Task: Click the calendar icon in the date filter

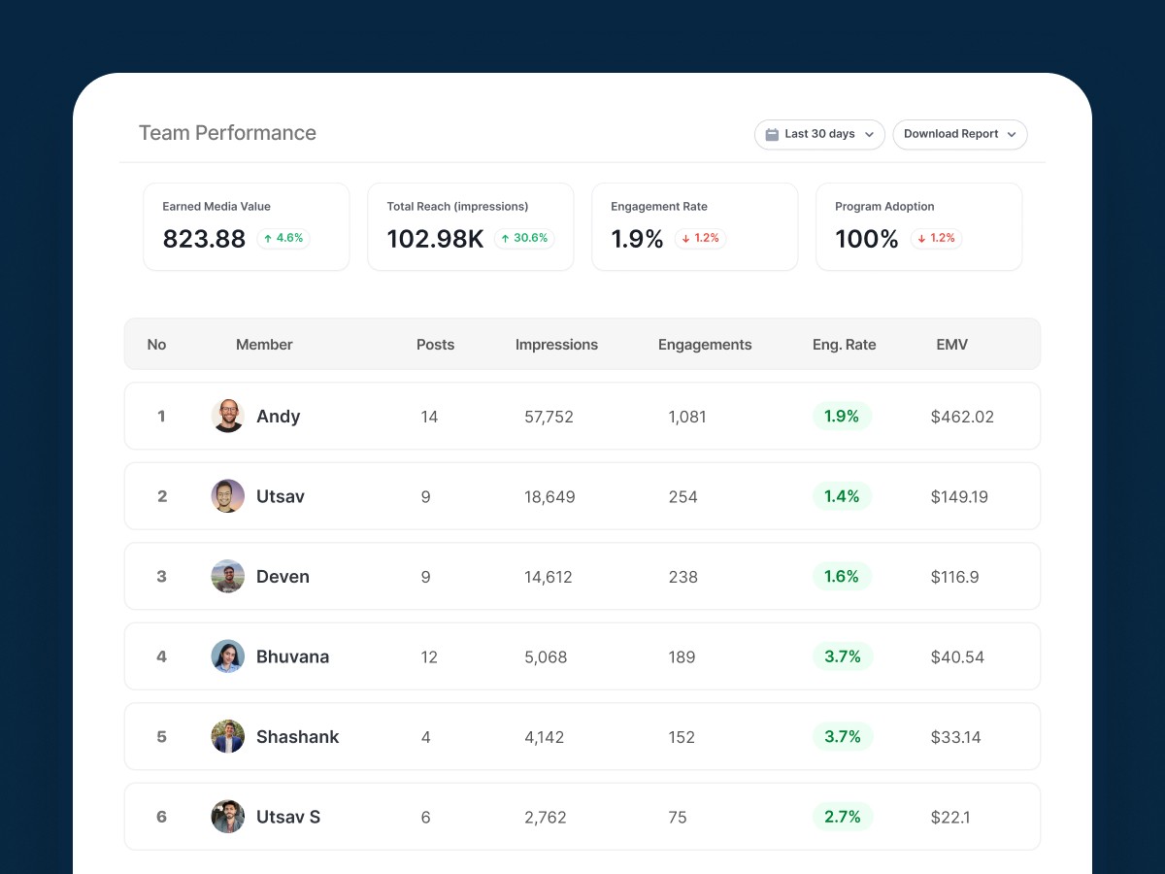Action: [x=772, y=134]
